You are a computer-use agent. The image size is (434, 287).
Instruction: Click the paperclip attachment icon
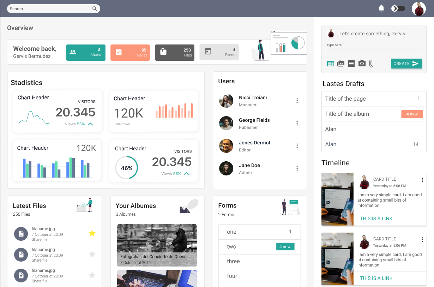[x=371, y=64]
